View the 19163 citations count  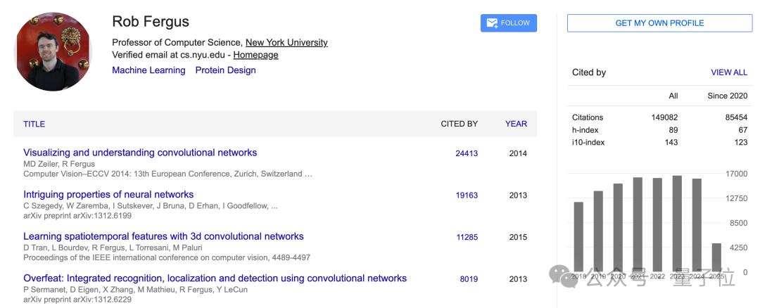(466, 195)
